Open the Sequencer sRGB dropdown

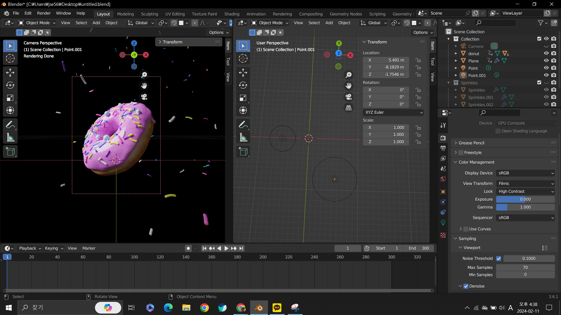coord(525,218)
